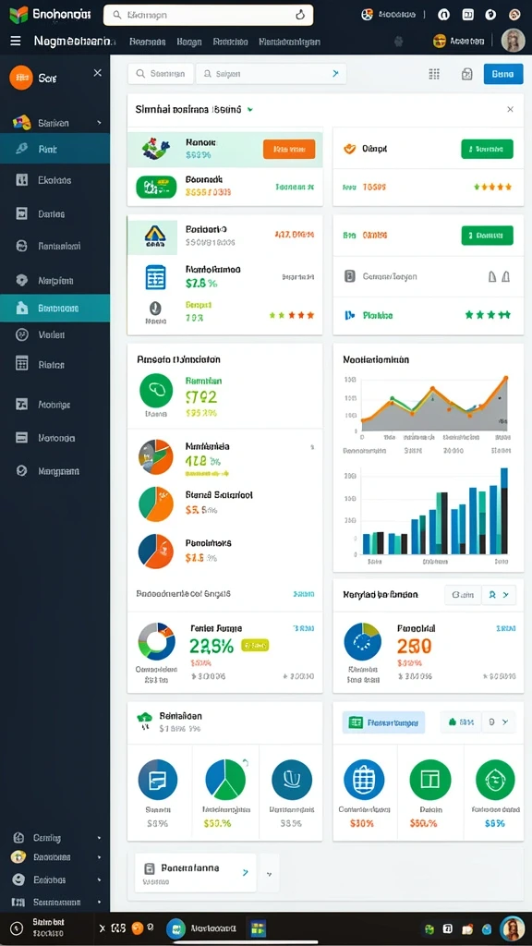
Task: Close the sidebar header with the X
Action: pos(98,73)
